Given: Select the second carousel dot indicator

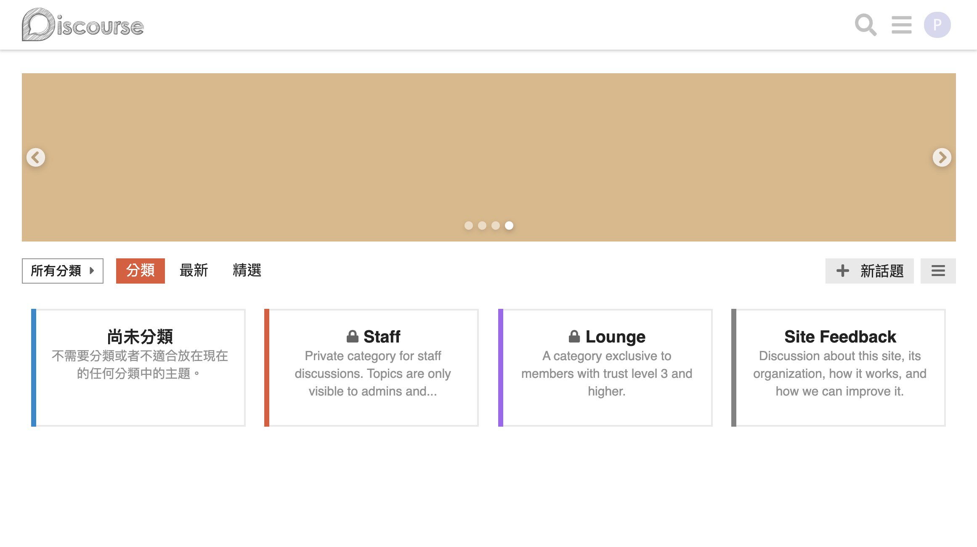Looking at the screenshot, I should [482, 226].
